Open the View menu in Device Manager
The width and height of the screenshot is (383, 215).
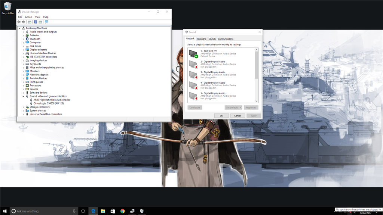click(38, 17)
